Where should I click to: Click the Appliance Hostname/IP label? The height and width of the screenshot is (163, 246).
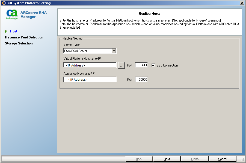click(79, 74)
